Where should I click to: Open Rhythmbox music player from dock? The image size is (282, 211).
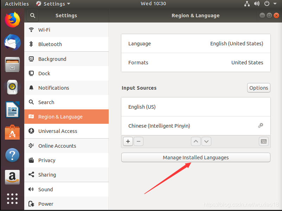point(12,87)
